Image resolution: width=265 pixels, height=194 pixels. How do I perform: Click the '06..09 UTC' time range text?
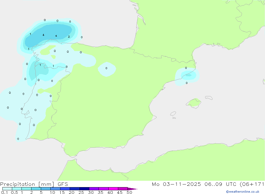click(220, 184)
